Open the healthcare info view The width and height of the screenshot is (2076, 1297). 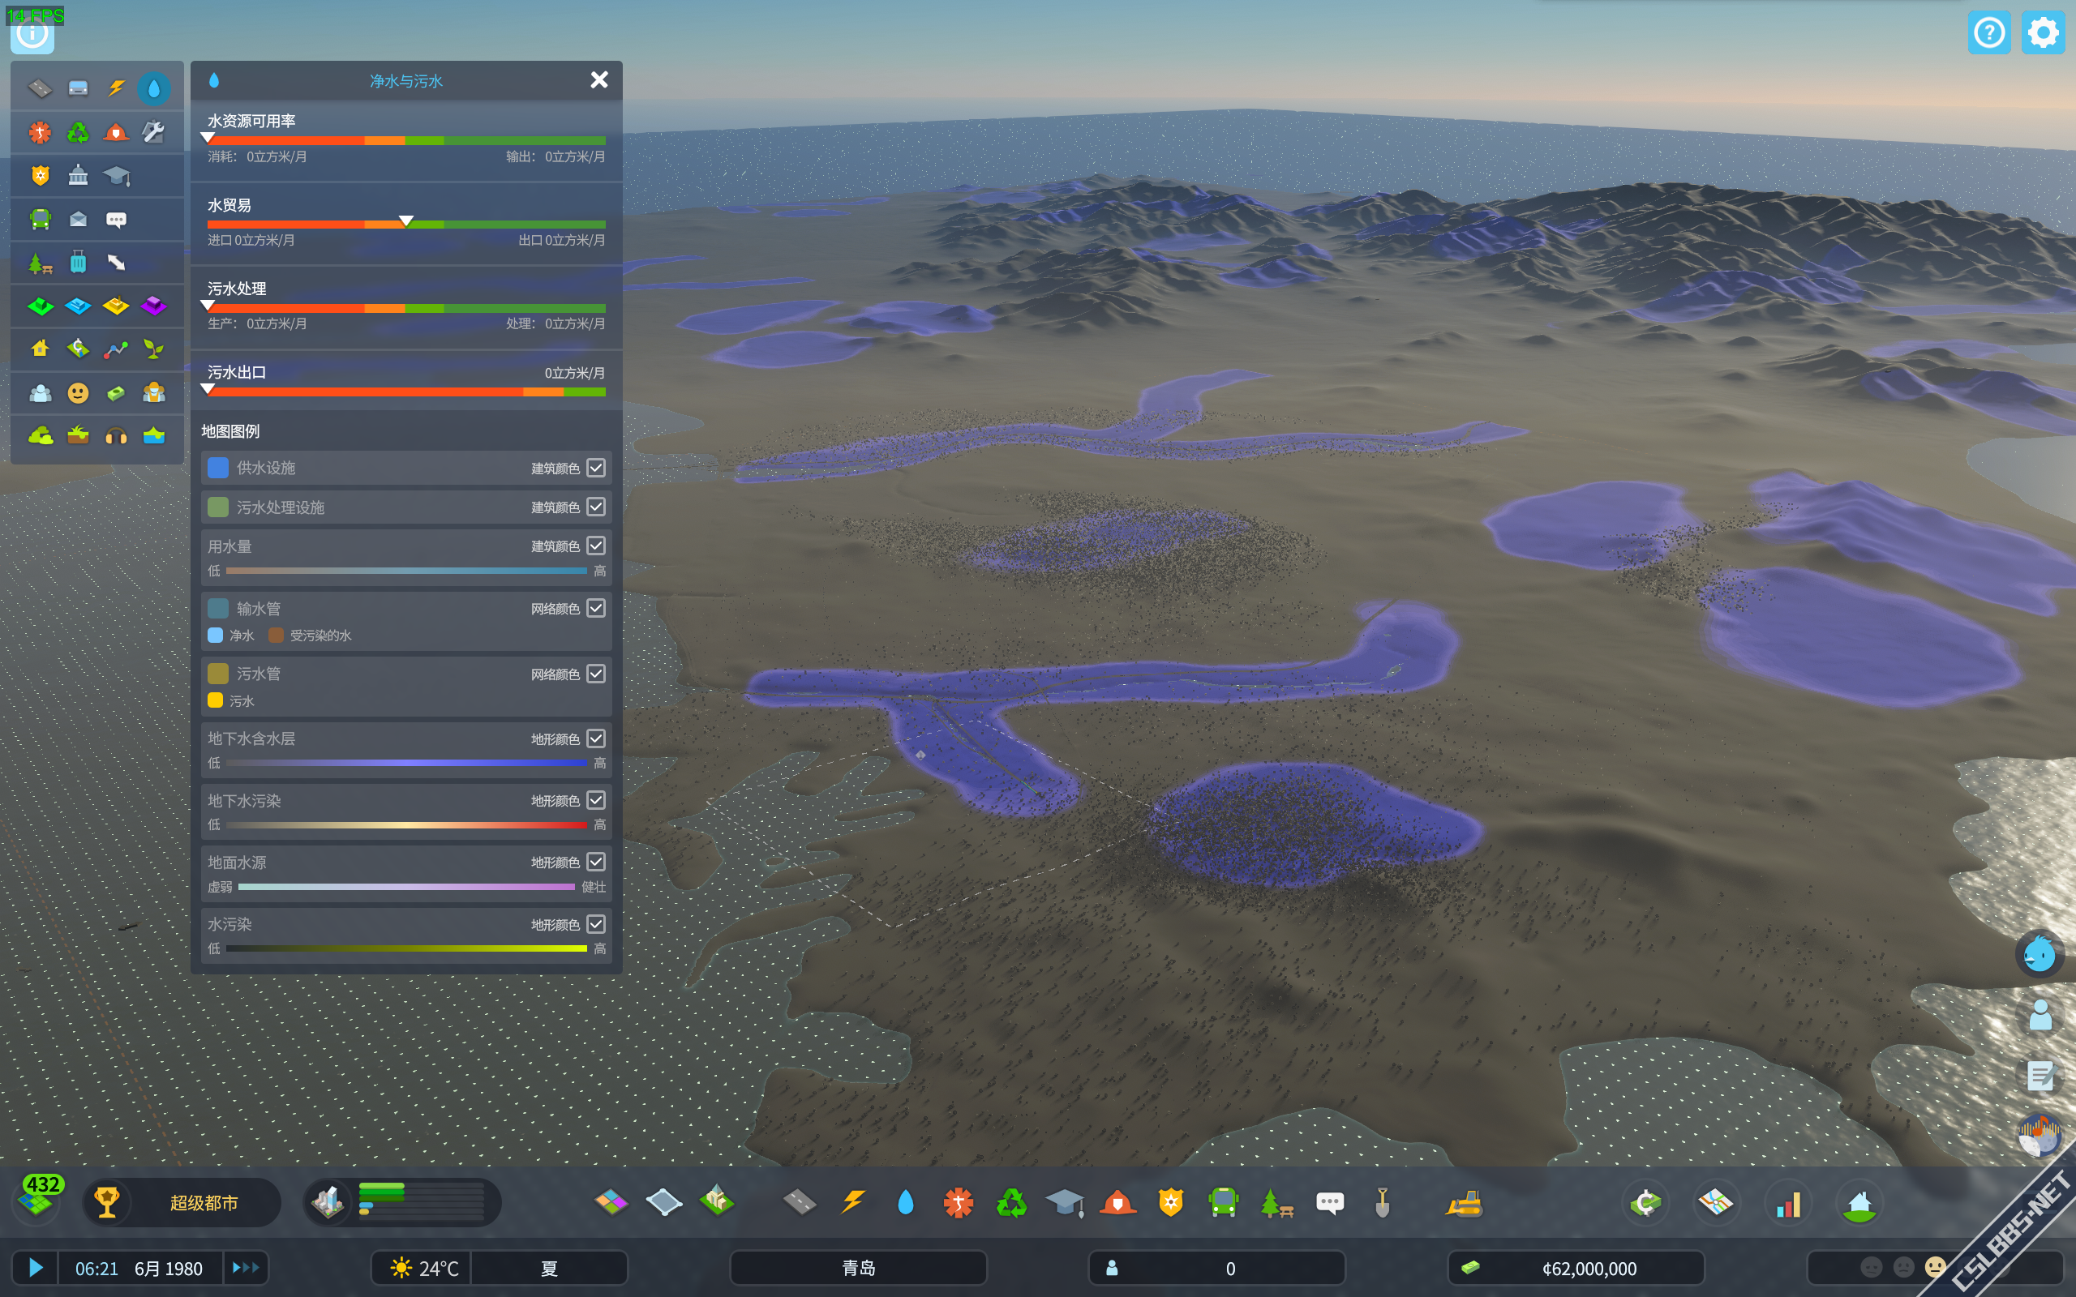tap(41, 132)
